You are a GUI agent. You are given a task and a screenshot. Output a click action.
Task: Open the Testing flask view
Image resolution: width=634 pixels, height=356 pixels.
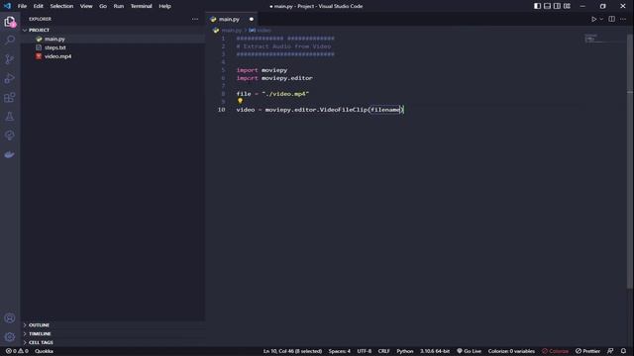click(x=10, y=117)
